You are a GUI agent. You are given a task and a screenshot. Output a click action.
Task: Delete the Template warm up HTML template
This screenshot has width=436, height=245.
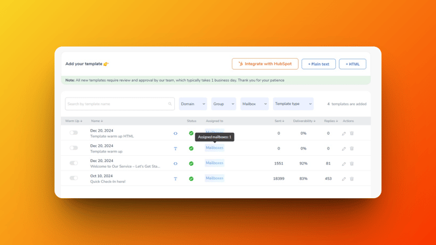[x=352, y=134]
